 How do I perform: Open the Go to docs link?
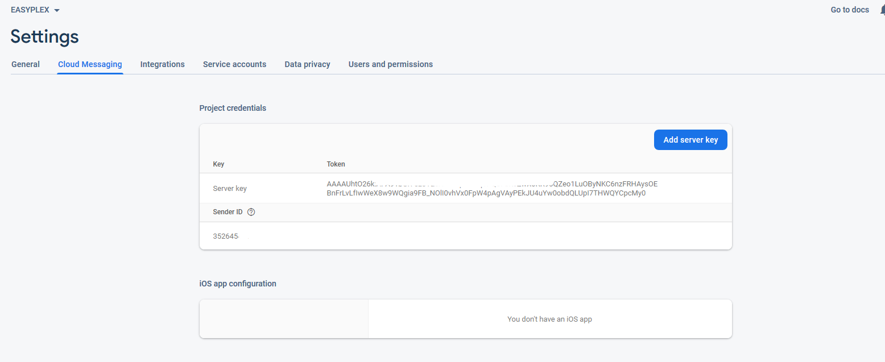(849, 9)
